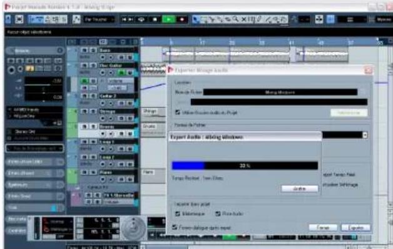Open the Bloc-notes tab in the bottom-left corner

(17, 219)
